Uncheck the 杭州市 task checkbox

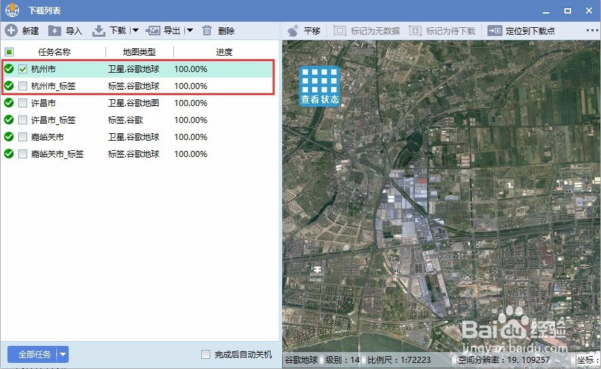point(22,69)
